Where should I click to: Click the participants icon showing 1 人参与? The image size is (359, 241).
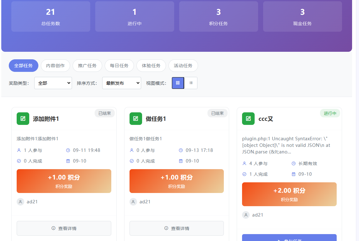point(19,150)
